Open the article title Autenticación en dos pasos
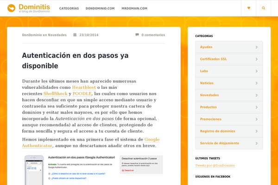 pos(75,61)
